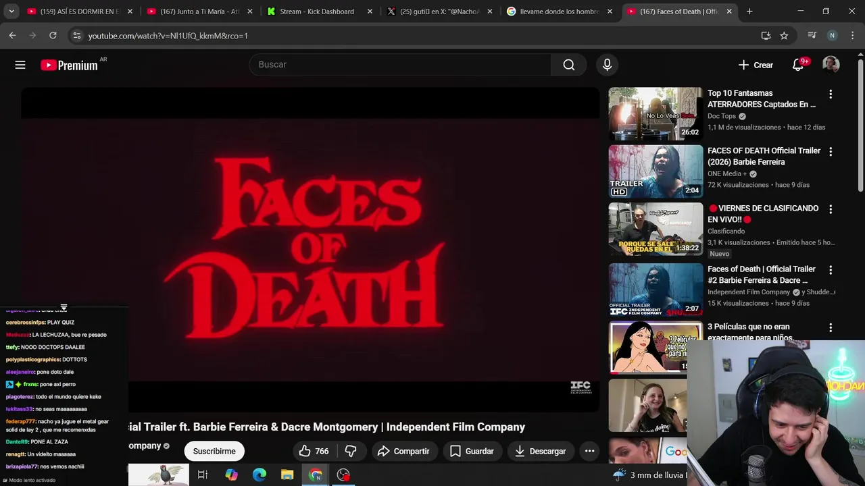Viewport: 865px width, 486px height.
Task: Click cerebrossinfps chat message PLAY QUIZ
Action: click(40, 323)
